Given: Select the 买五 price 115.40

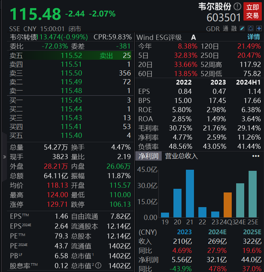Looking at the screenshot, I should point(71,136).
